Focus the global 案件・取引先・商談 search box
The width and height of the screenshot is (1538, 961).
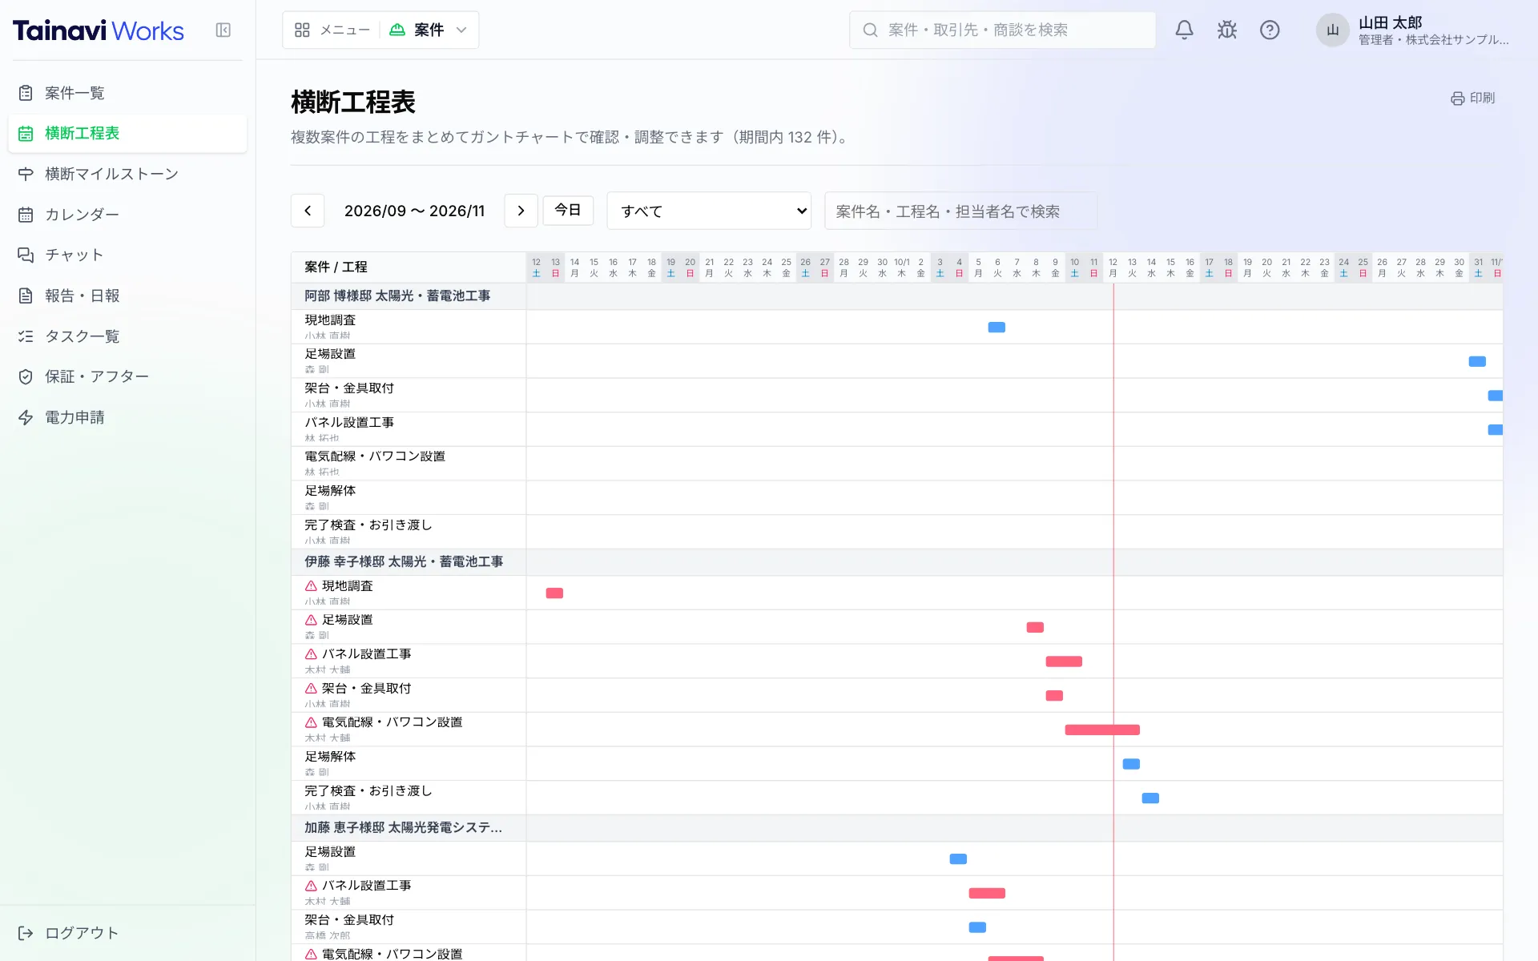click(1002, 30)
